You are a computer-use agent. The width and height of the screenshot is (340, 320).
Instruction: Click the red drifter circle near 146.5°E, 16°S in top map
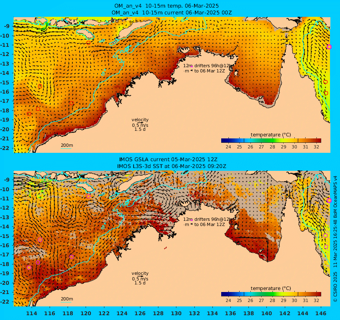click(x=326, y=93)
